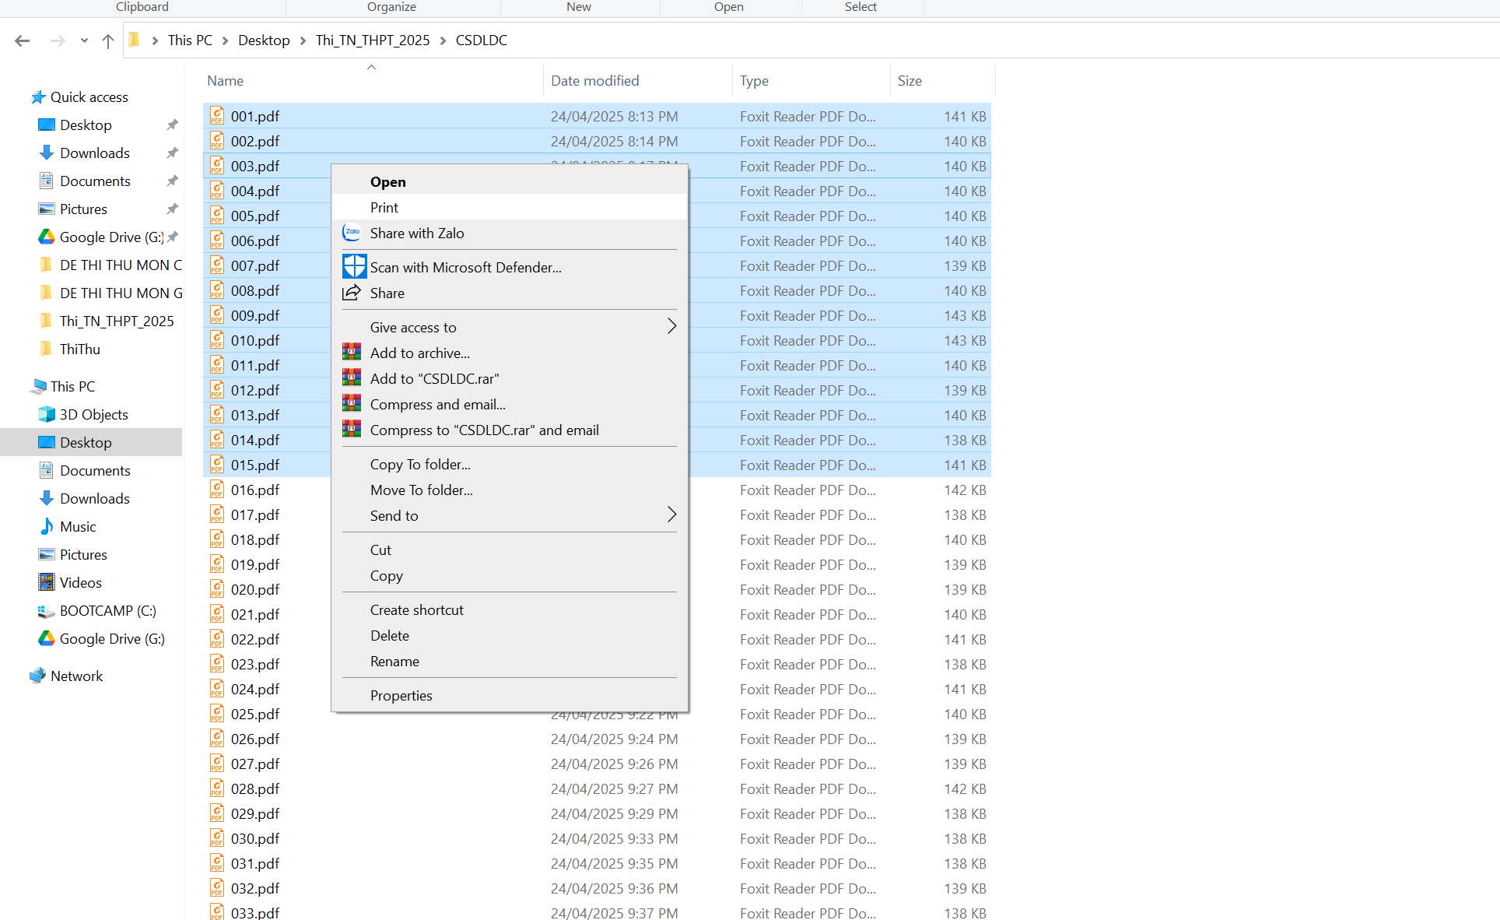
Task: Click the Google Drive icon in Quick access
Action: pyautogui.click(x=47, y=237)
